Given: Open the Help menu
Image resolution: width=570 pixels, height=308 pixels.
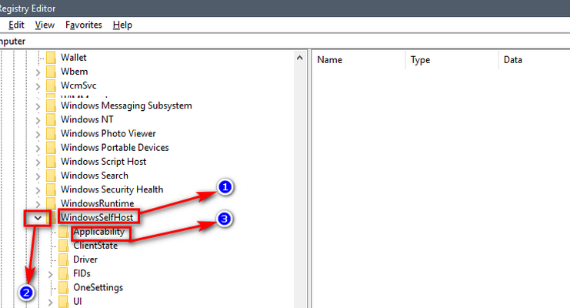Looking at the screenshot, I should pos(122,25).
